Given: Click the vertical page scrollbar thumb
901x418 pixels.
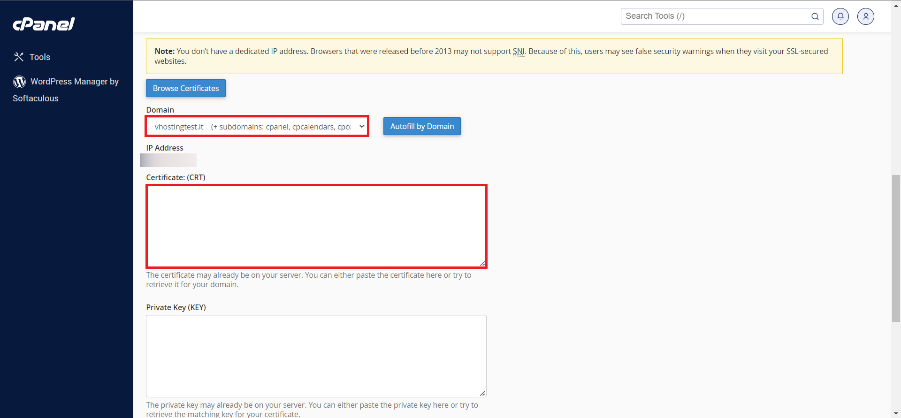Looking at the screenshot, I should pyautogui.click(x=896, y=249).
